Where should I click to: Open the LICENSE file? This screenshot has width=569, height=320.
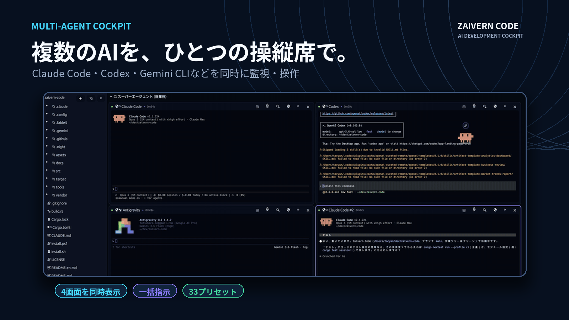coord(56,260)
